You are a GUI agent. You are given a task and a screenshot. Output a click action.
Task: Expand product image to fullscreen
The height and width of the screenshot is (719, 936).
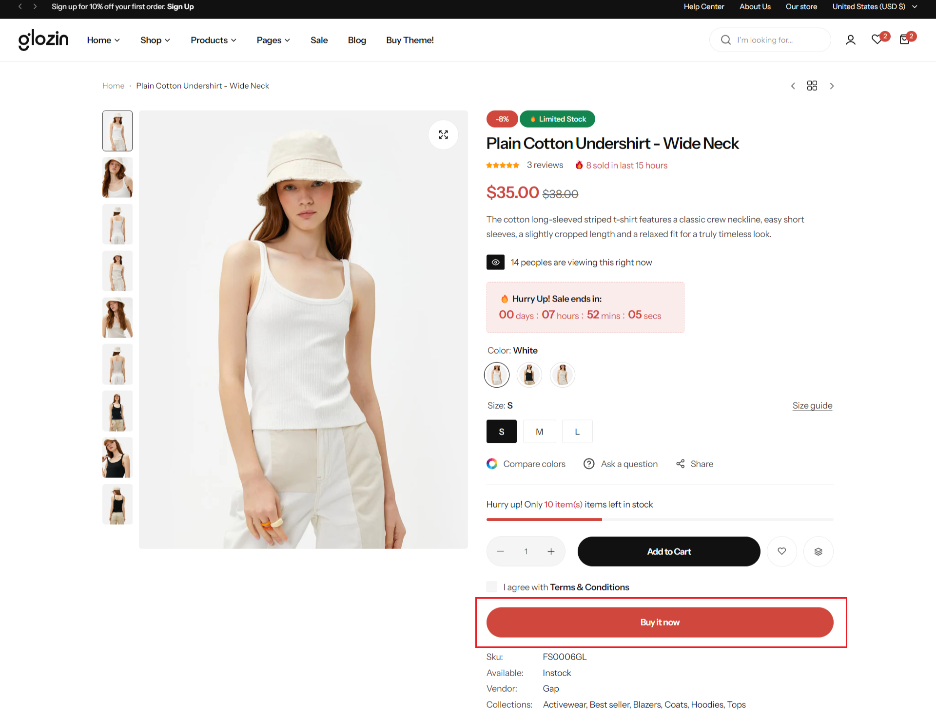coord(443,135)
